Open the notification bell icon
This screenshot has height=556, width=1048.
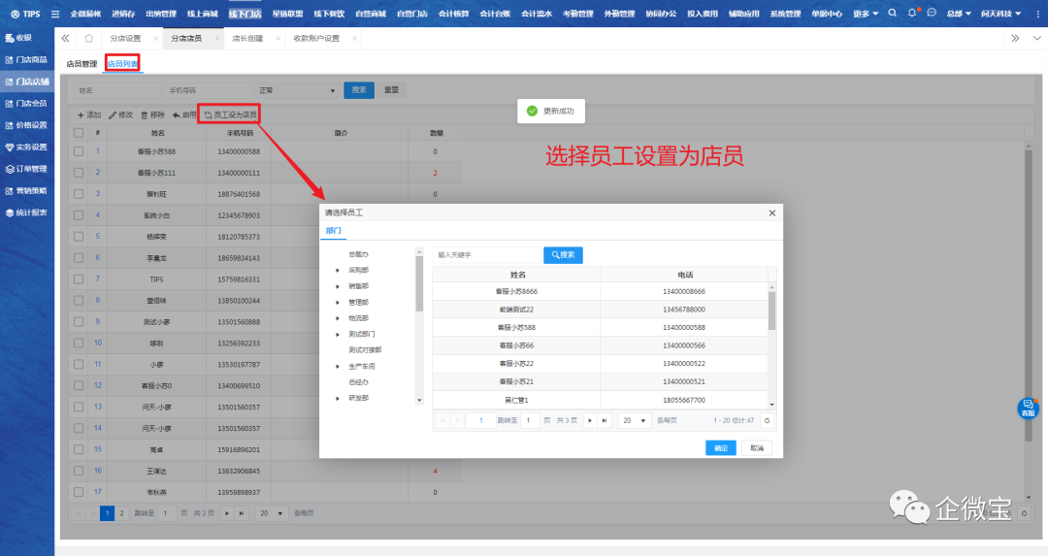click(x=912, y=14)
